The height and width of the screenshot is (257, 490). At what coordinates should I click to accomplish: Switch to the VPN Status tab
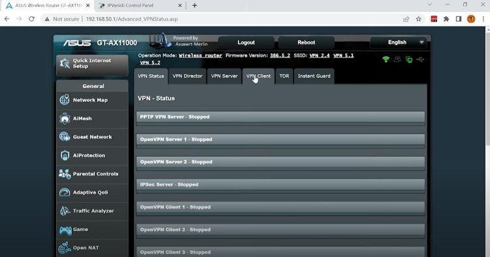tap(151, 76)
